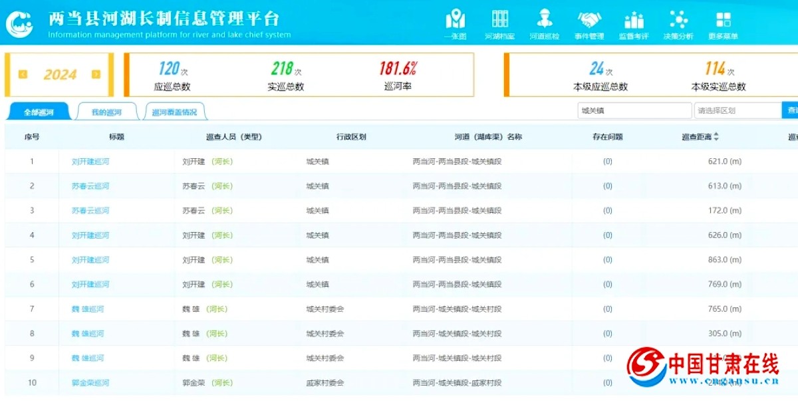Click the 河道巡检 inspector icon
798x401 pixels.
(544, 20)
